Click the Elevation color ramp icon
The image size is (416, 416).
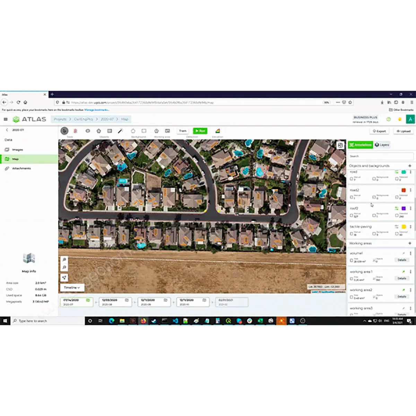point(217,131)
